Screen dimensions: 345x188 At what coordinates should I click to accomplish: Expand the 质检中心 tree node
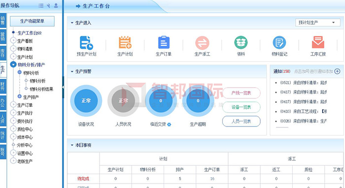13,129
